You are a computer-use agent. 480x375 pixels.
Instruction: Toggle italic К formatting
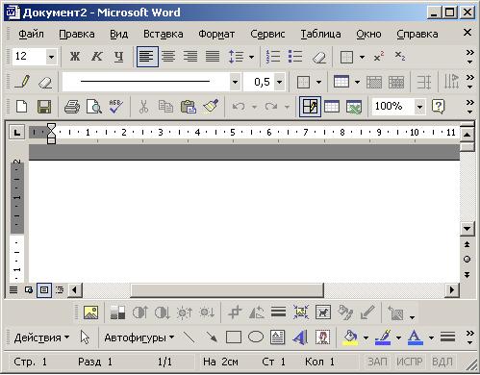[96, 57]
